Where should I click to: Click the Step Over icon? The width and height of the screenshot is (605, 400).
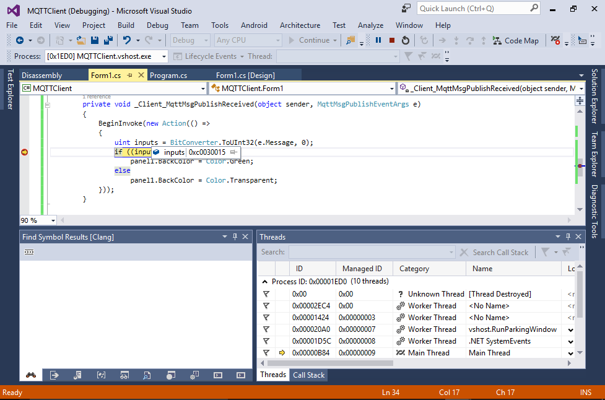(469, 40)
